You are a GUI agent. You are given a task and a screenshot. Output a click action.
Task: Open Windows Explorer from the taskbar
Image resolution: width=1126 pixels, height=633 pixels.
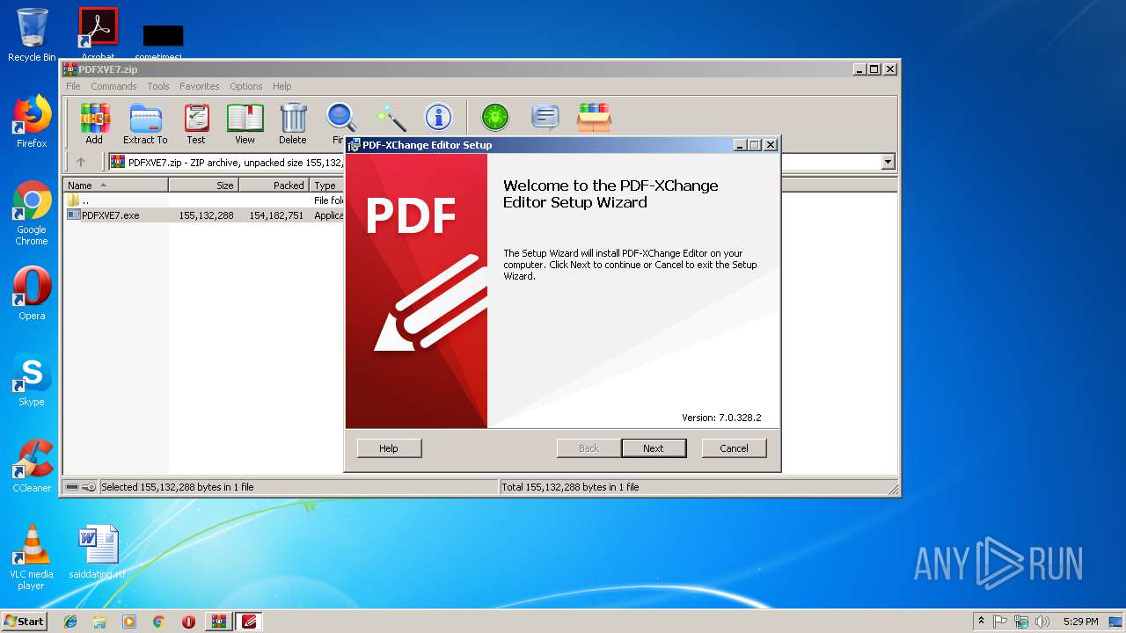99,622
